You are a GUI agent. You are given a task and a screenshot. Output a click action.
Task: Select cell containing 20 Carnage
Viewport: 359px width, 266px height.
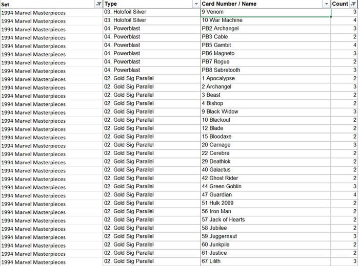click(x=266, y=145)
